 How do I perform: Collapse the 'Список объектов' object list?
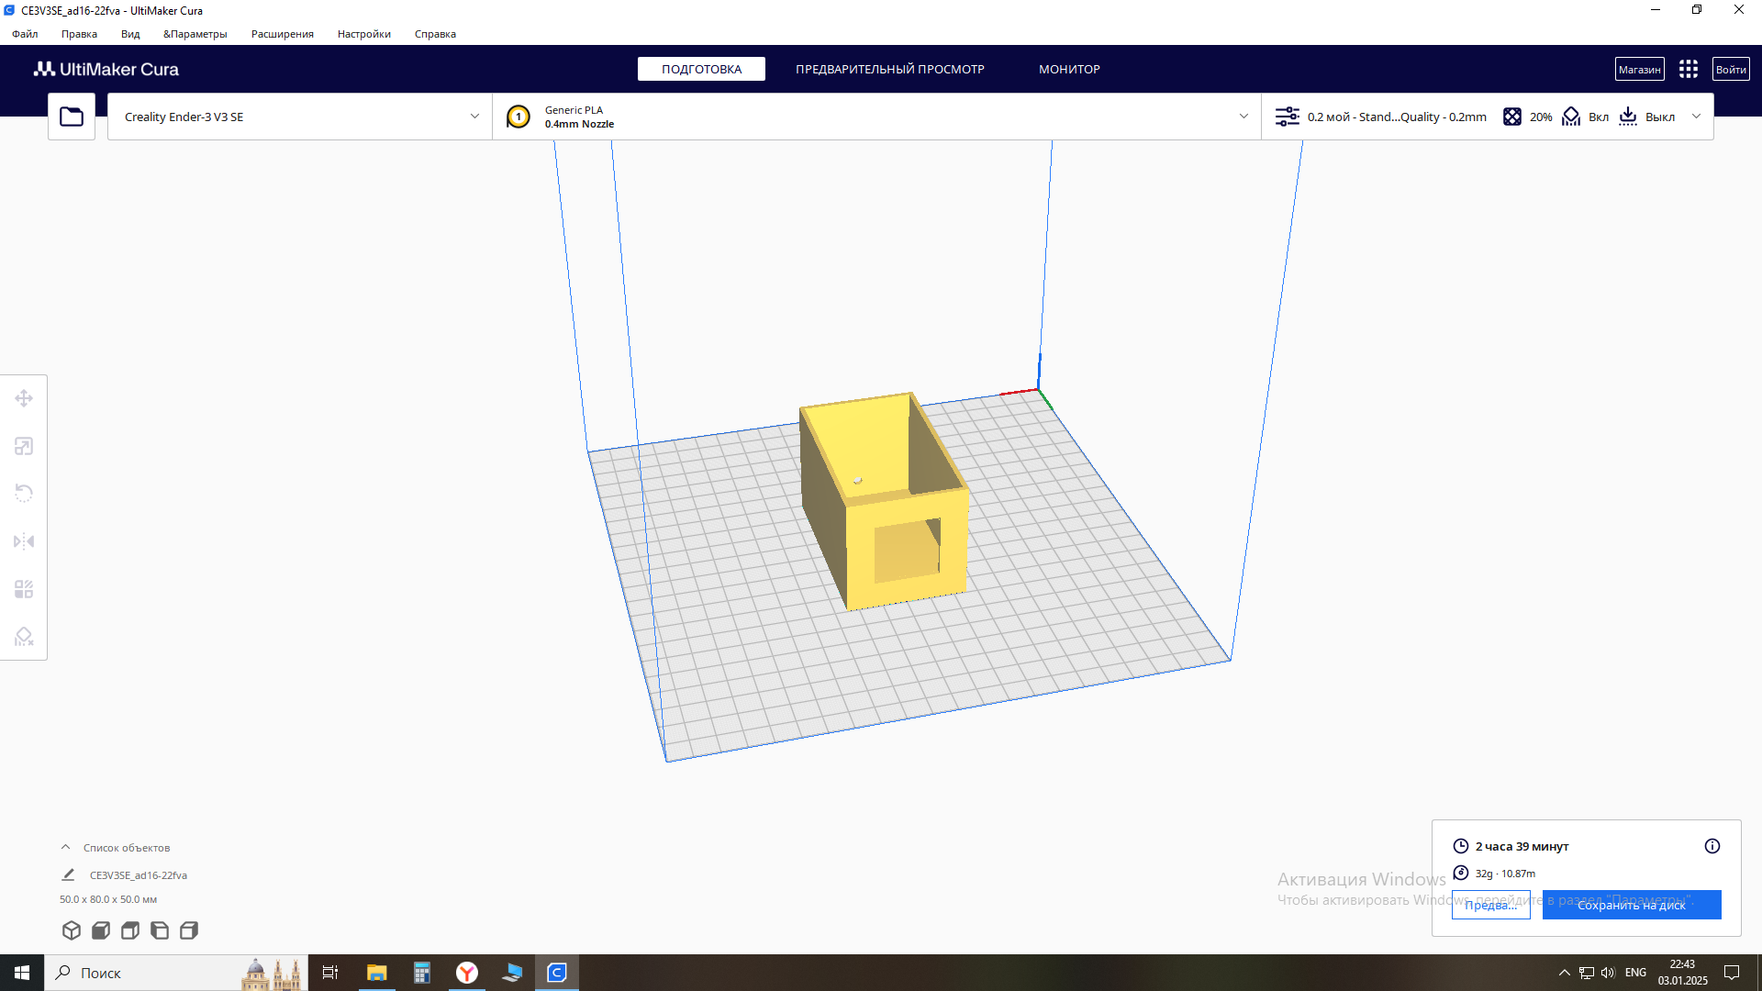click(x=65, y=847)
